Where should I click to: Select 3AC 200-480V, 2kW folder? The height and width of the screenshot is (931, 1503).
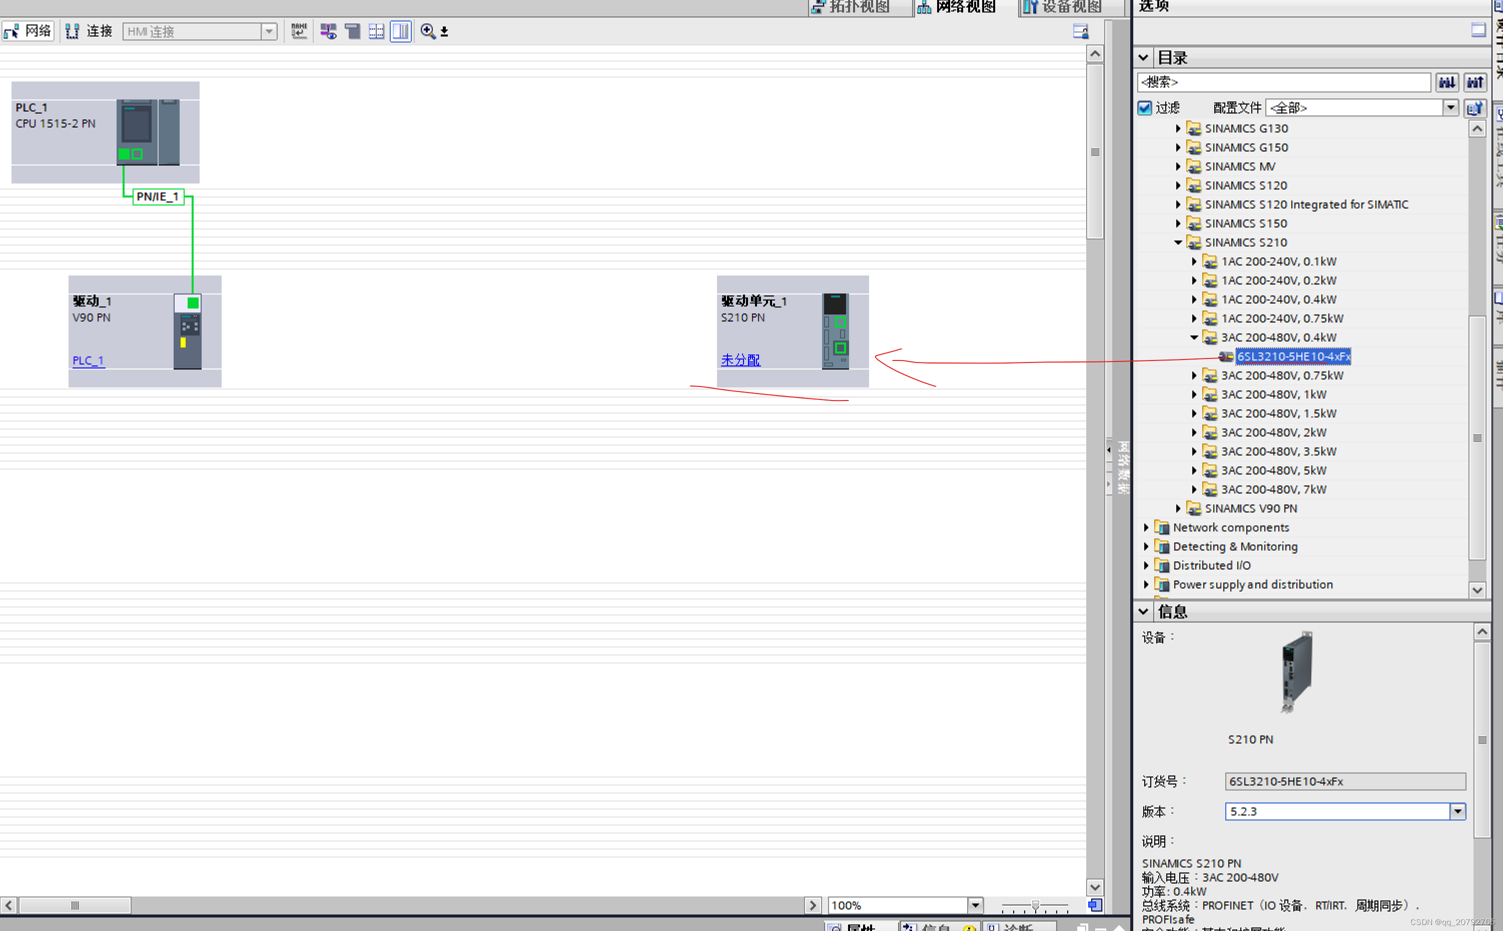click(x=1273, y=433)
